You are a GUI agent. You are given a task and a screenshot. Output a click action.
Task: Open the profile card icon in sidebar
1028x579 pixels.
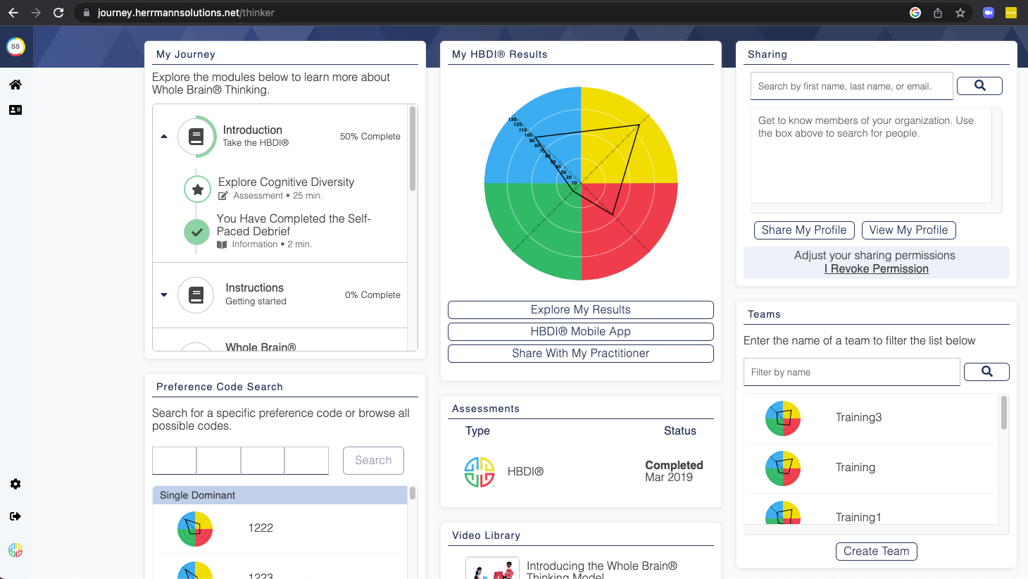(x=15, y=110)
